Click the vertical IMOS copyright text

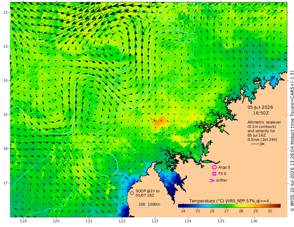click(292, 141)
